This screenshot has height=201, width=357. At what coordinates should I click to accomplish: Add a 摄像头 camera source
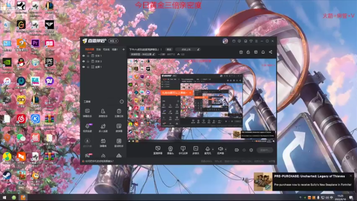pos(170,151)
